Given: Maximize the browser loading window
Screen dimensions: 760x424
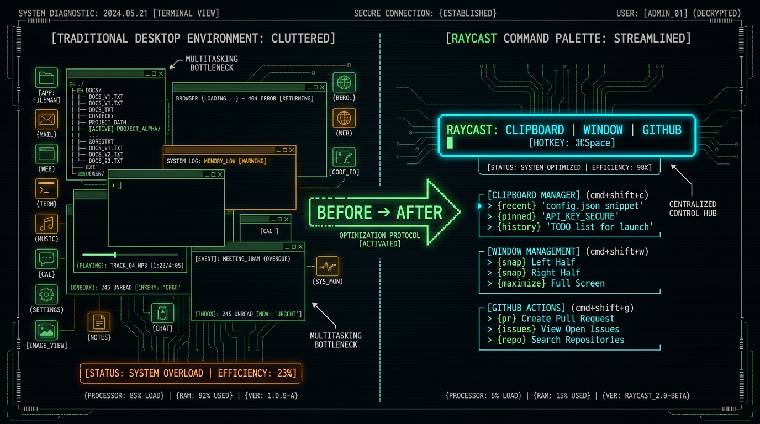Looking at the screenshot, I should [315, 87].
